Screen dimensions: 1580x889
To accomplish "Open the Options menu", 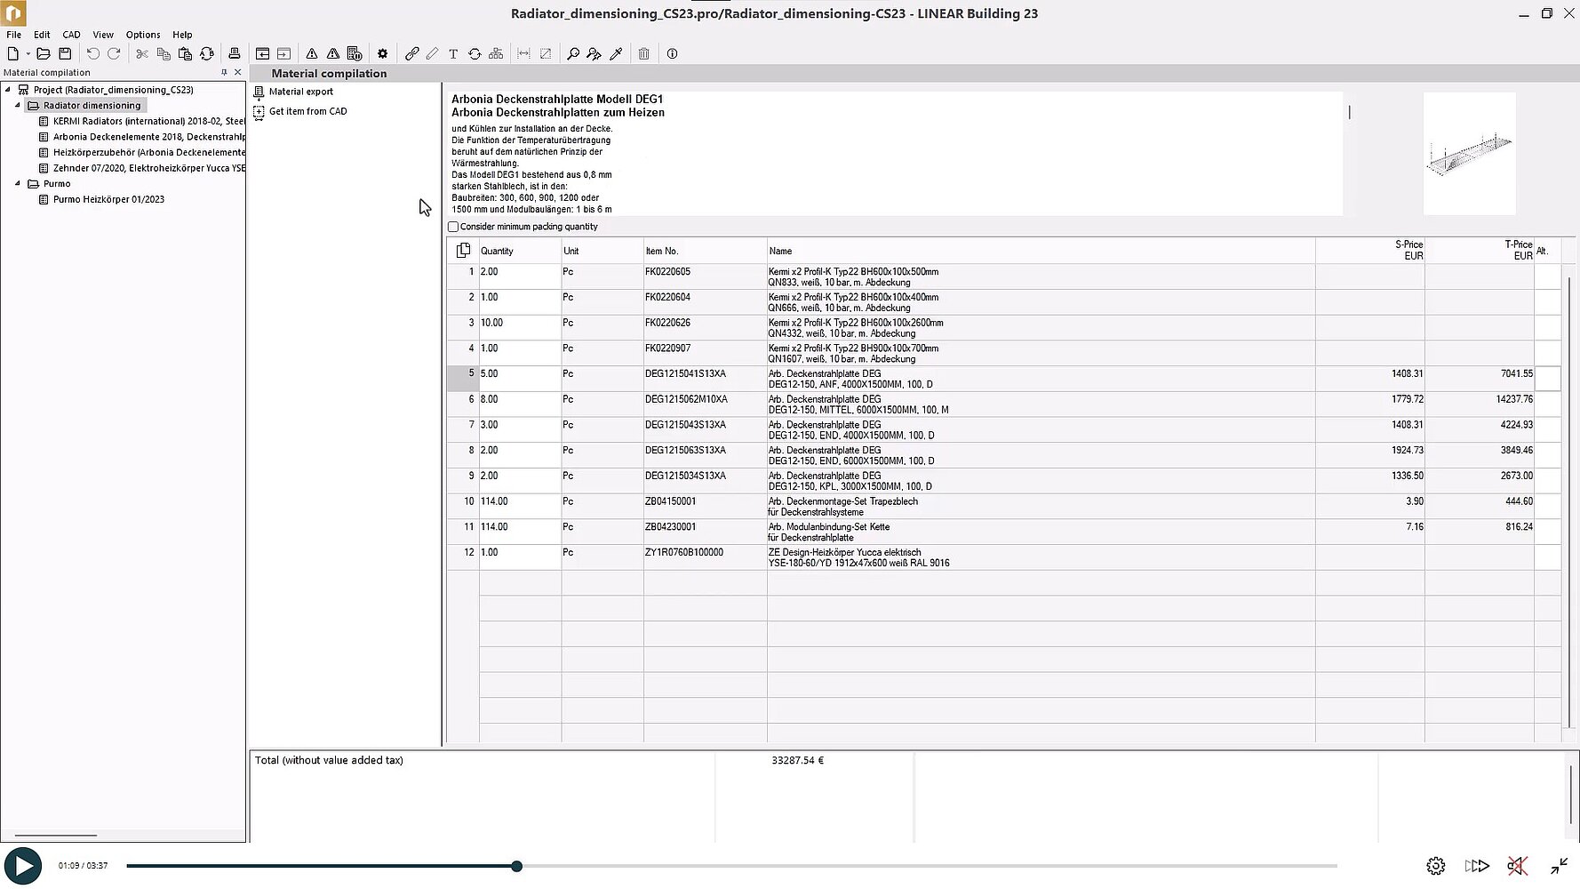I will 143,35.
